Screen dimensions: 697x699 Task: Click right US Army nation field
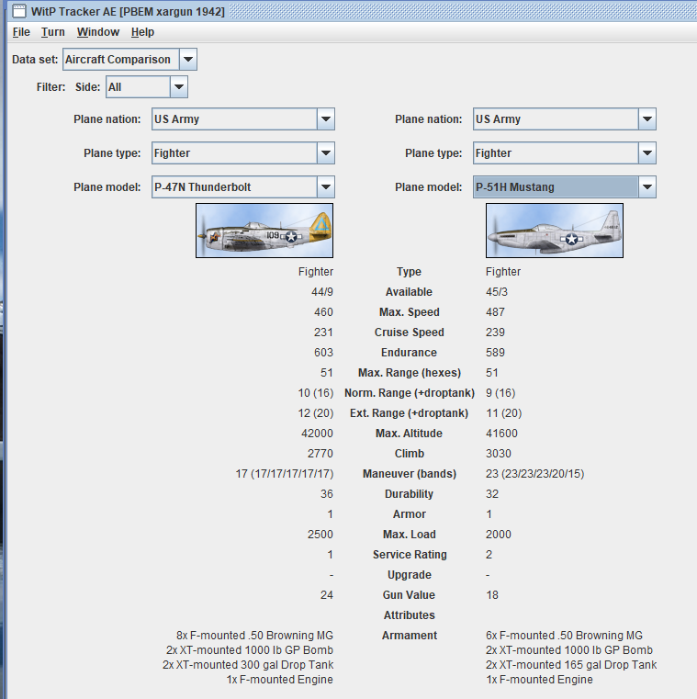pyautogui.click(x=556, y=119)
